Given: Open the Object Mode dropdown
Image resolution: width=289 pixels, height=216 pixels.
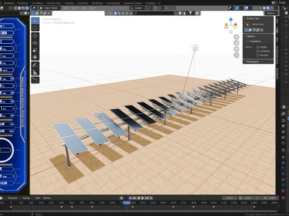Looking at the screenshot, I should [50, 8].
